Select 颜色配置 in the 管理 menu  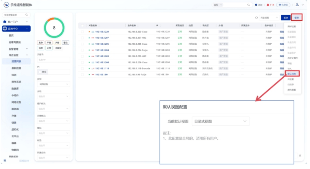292,90
